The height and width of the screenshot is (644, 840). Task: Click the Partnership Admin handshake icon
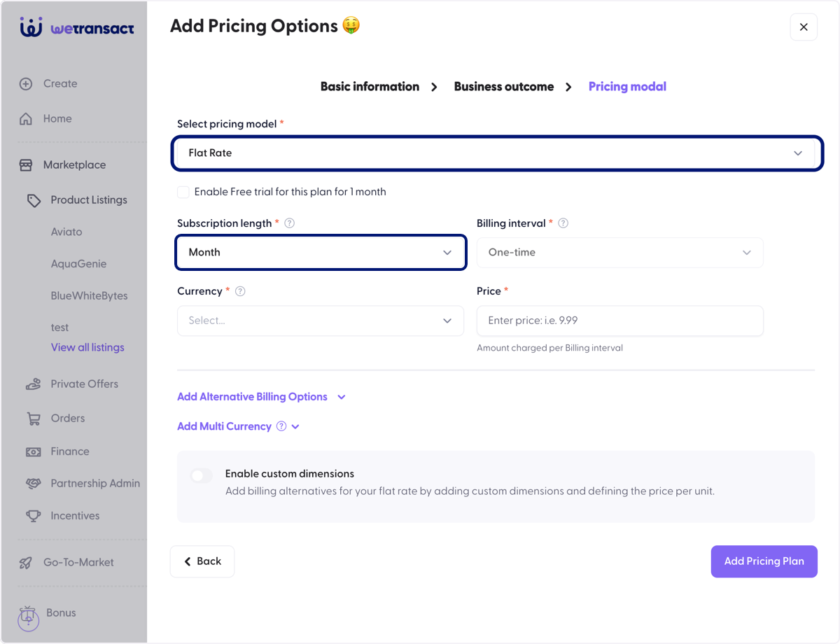tap(34, 484)
